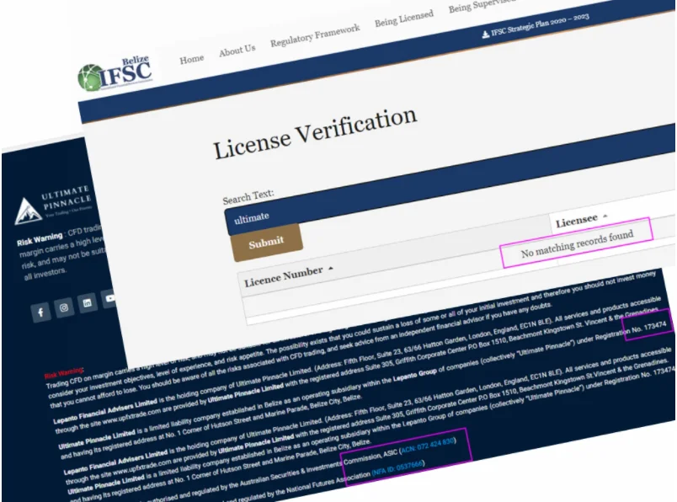Screen dimensions: 677x502
Task: Open the Regulatory Framework menu
Action: pyautogui.click(x=315, y=35)
